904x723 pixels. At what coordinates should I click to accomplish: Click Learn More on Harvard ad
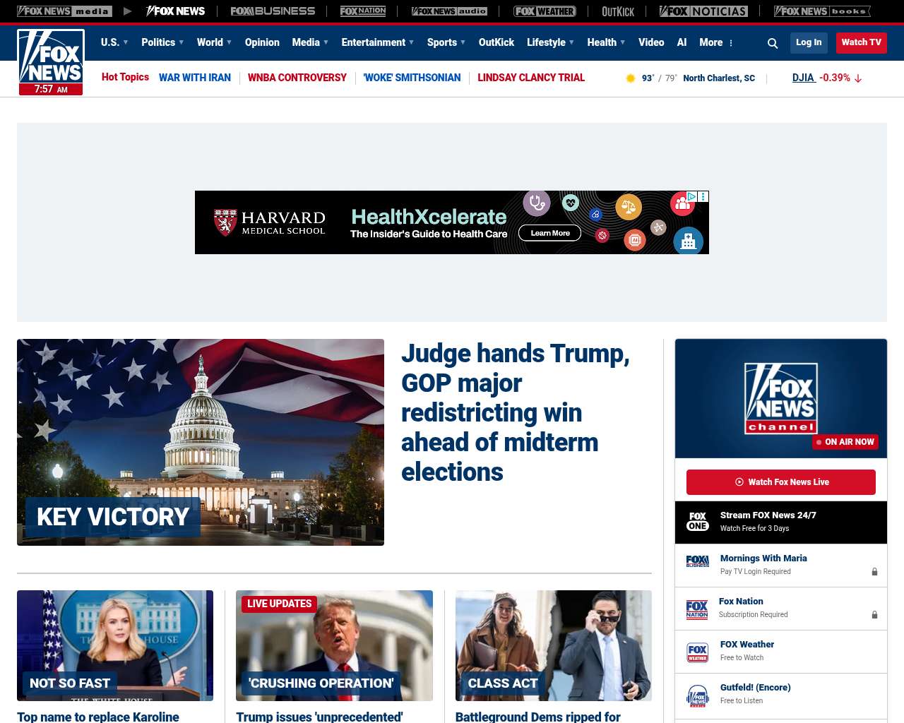pyautogui.click(x=550, y=233)
